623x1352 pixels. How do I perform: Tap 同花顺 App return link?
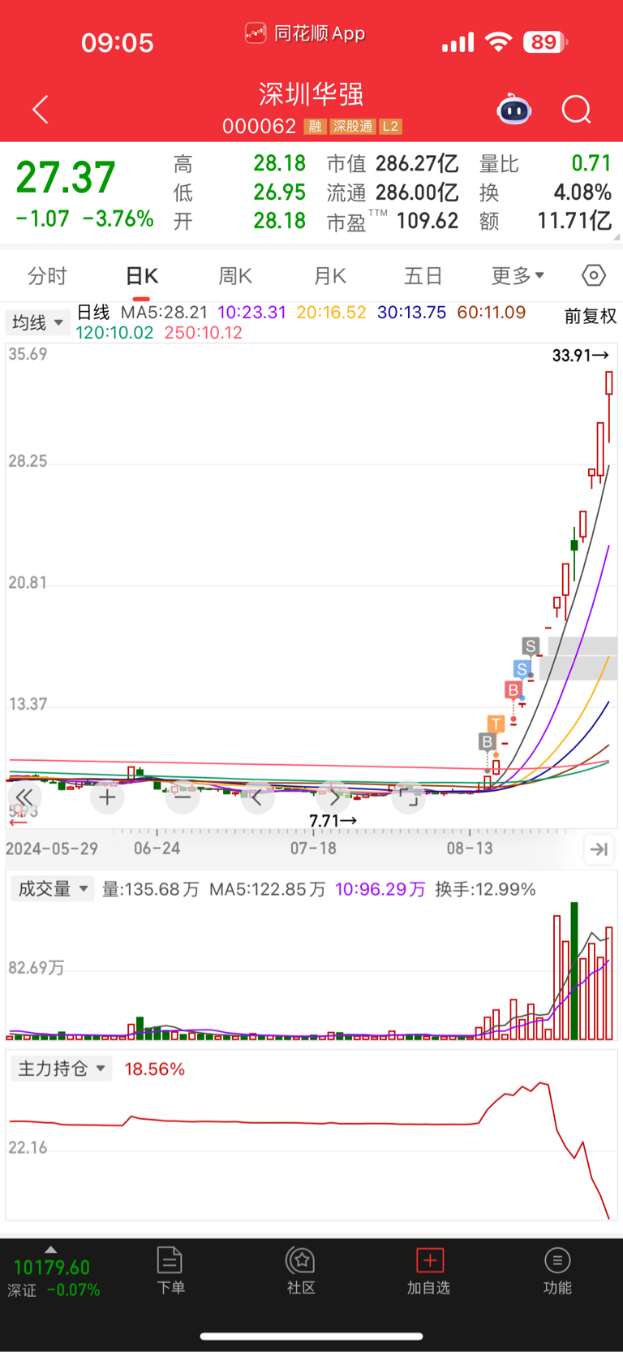click(x=305, y=33)
